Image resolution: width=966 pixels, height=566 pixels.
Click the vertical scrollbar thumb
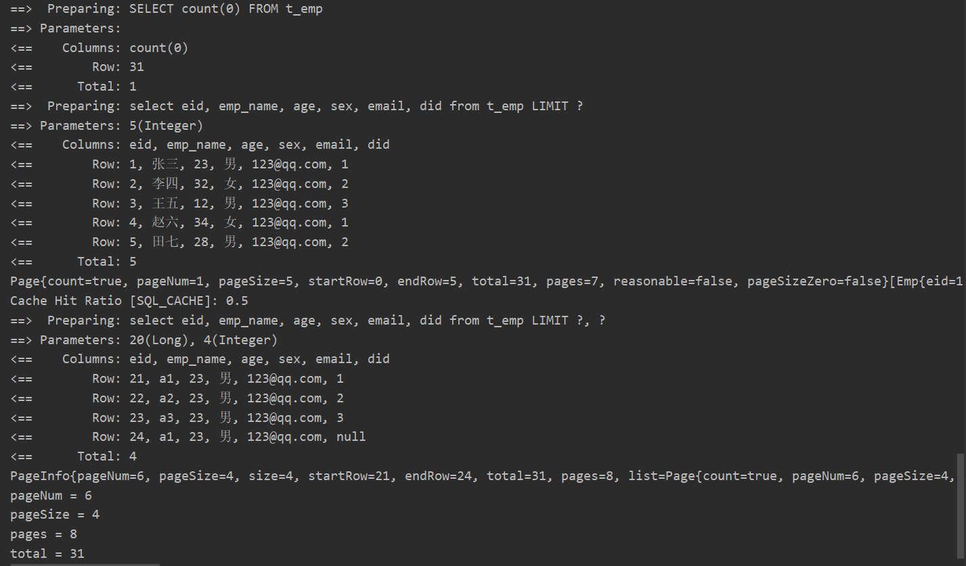[961, 507]
